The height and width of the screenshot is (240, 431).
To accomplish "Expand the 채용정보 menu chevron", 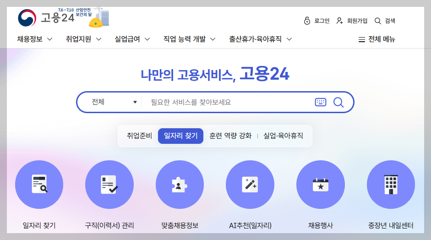I will pos(50,39).
